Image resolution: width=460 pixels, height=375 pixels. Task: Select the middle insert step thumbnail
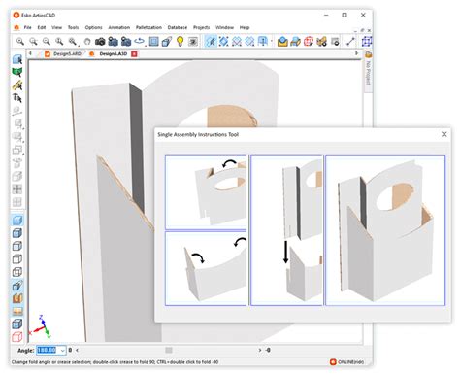coord(287,230)
